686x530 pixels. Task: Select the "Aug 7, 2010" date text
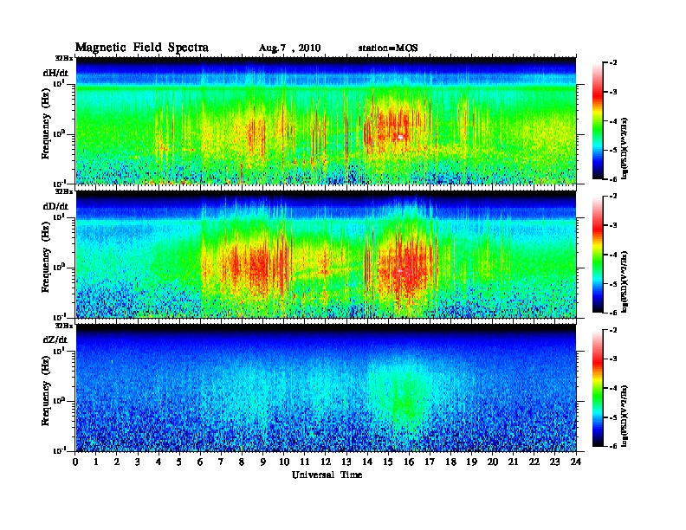click(x=289, y=48)
